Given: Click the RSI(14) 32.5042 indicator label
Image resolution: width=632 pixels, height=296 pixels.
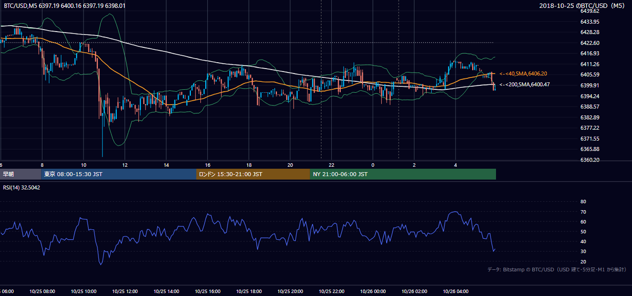Looking at the screenshot, I should [22, 187].
